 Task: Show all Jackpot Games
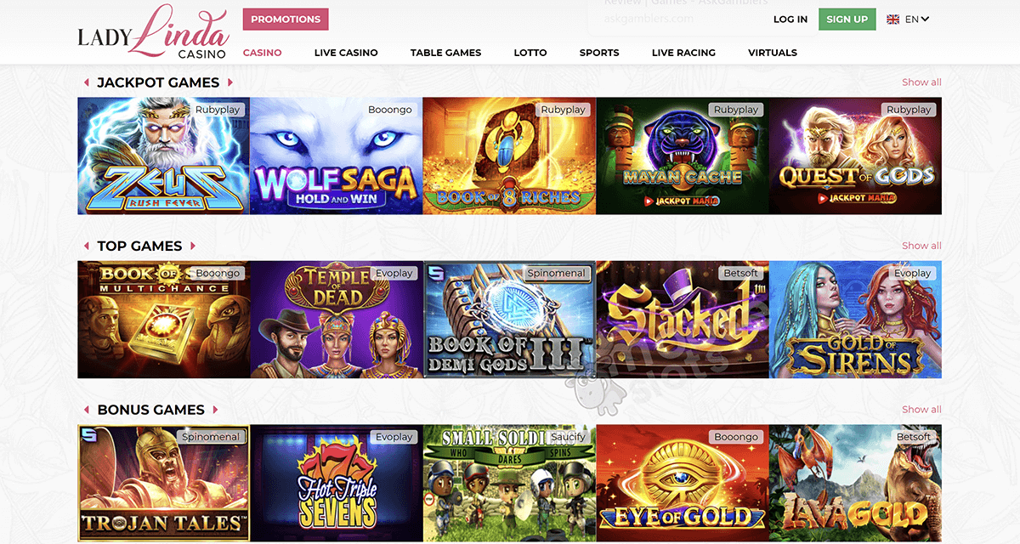[921, 82]
